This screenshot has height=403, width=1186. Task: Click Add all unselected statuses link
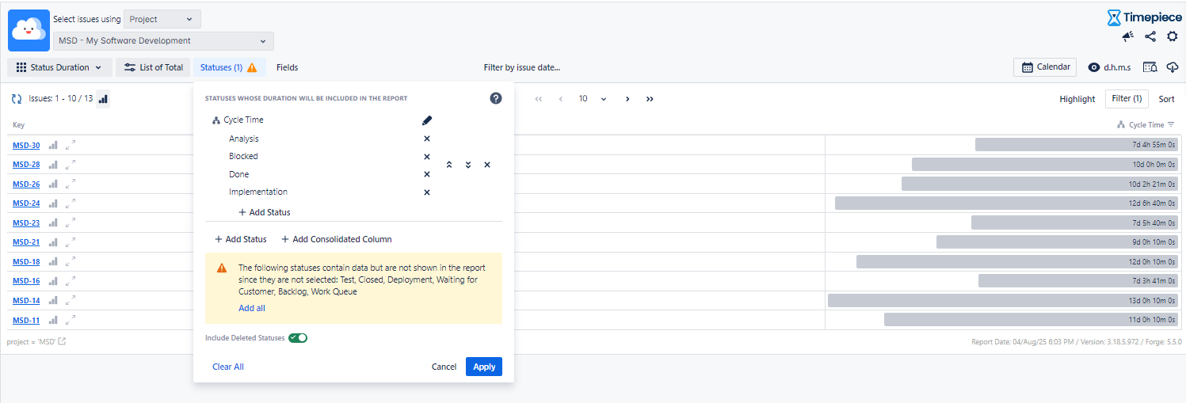[252, 308]
